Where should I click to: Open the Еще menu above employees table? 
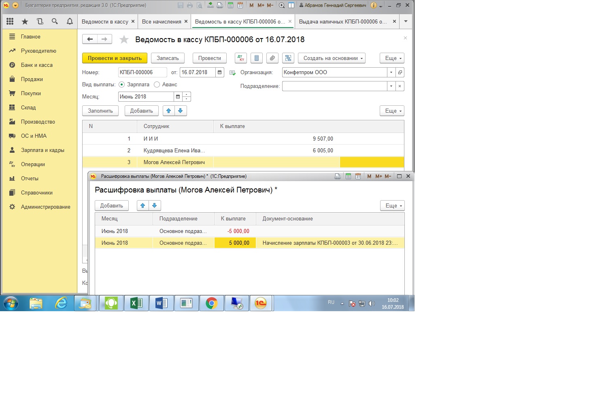click(x=392, y=111)
